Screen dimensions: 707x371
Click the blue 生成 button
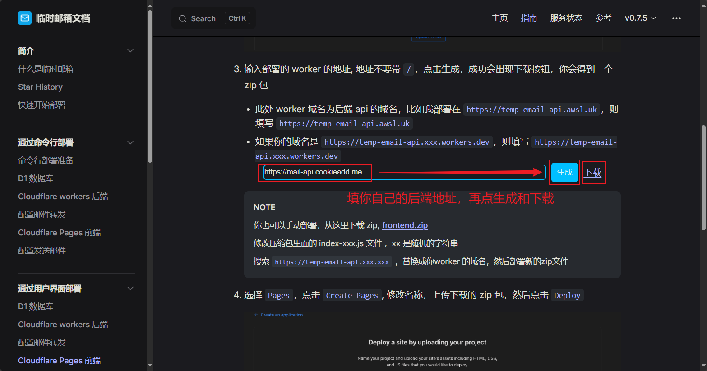pyautogui.click(x=564, y=172)
